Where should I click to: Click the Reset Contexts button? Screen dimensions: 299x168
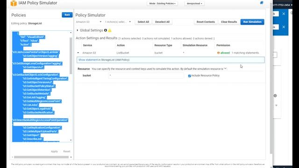point(206,22)
